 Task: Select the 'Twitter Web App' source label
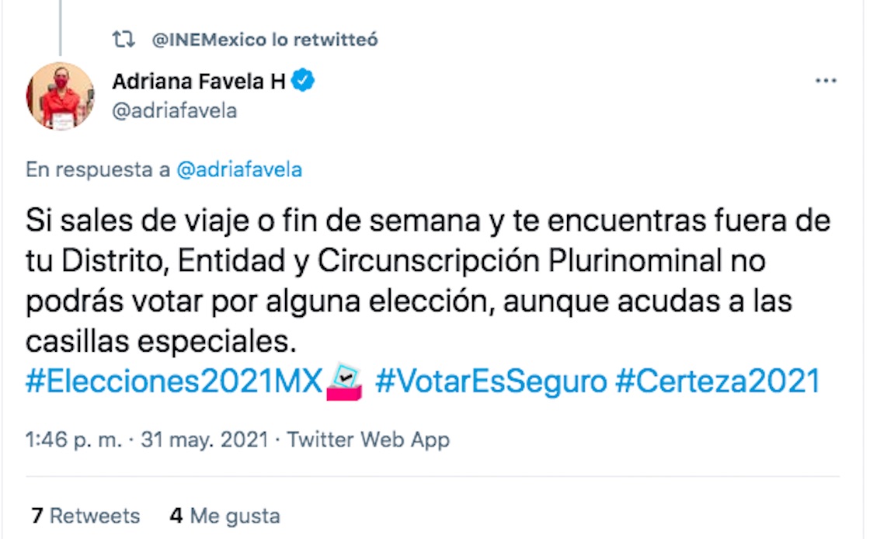click(369, 439)
